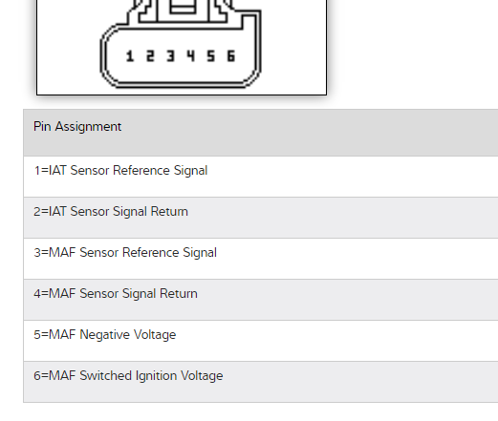The height and width of the screenshot is (421, 498).
Task: Click the connector housing outline bottom edge
Action: coord(181,84)
